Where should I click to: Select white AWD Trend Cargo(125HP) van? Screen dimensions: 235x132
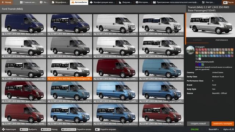click(x=116, y=25)
